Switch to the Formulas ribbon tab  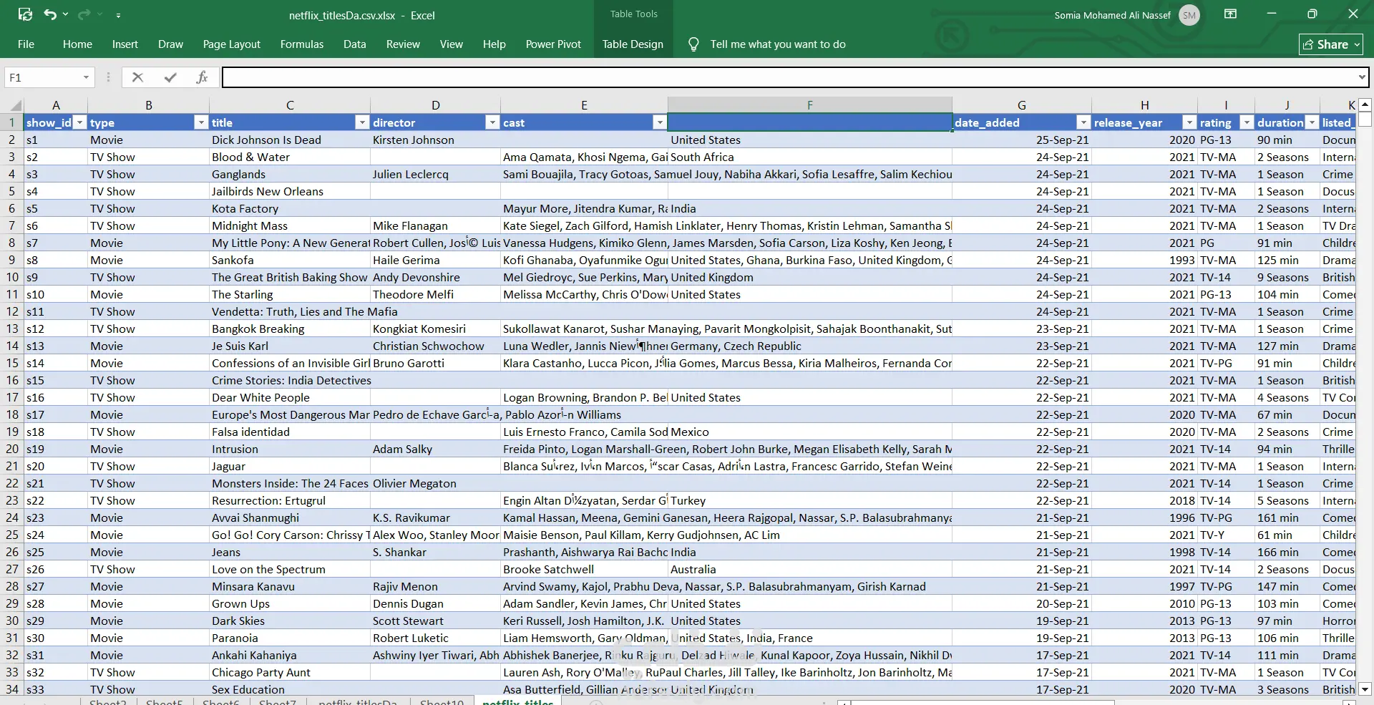click(x=302, y=44)
